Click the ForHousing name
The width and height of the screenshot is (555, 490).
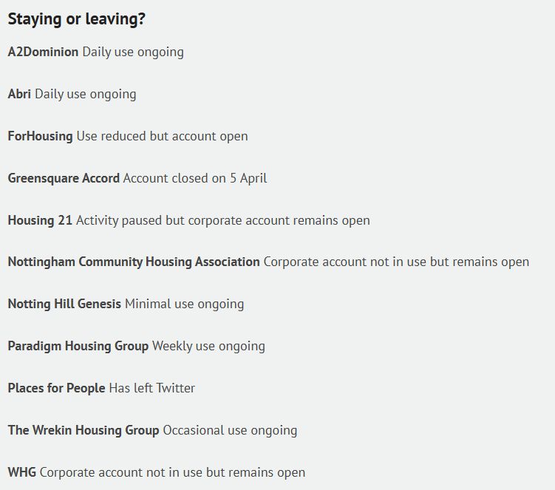point(40,136)
